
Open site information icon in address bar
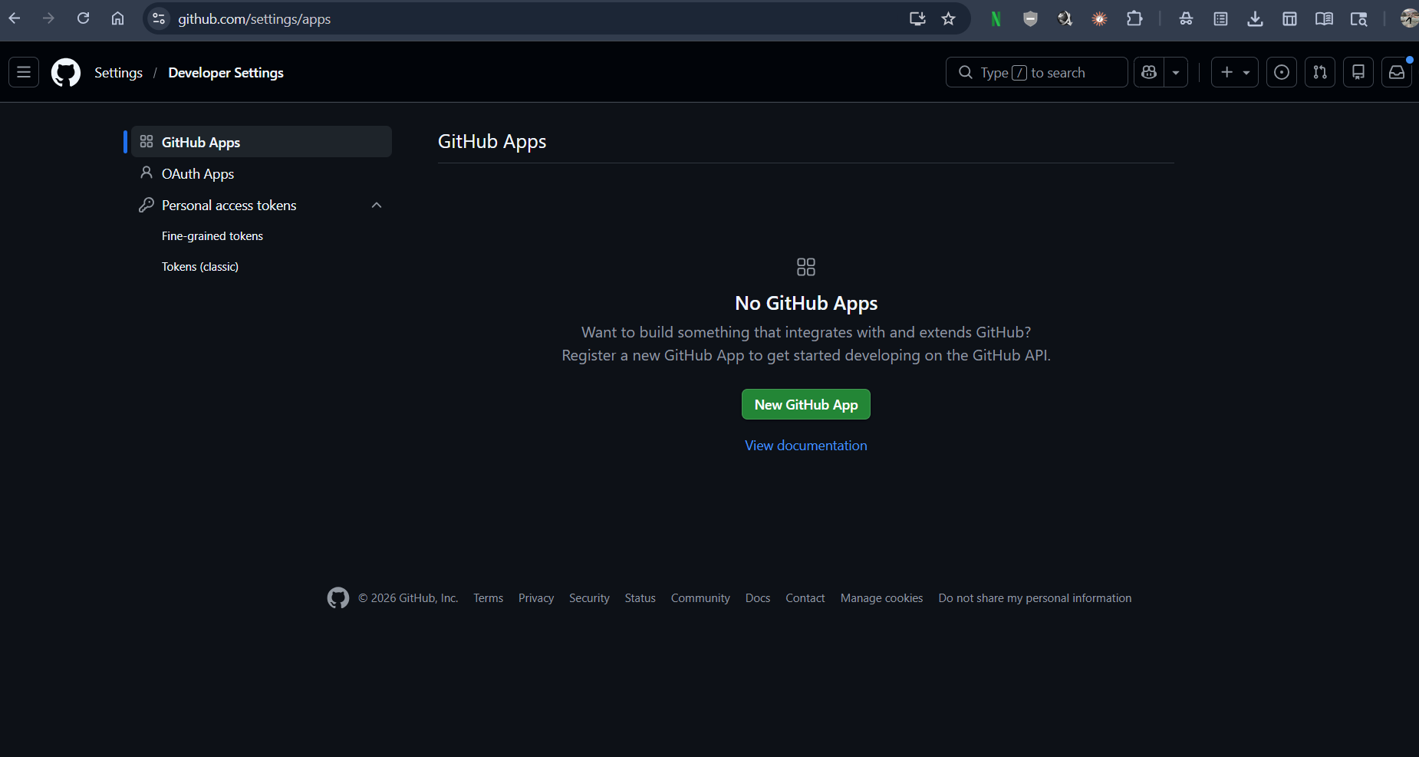(159, 18)
